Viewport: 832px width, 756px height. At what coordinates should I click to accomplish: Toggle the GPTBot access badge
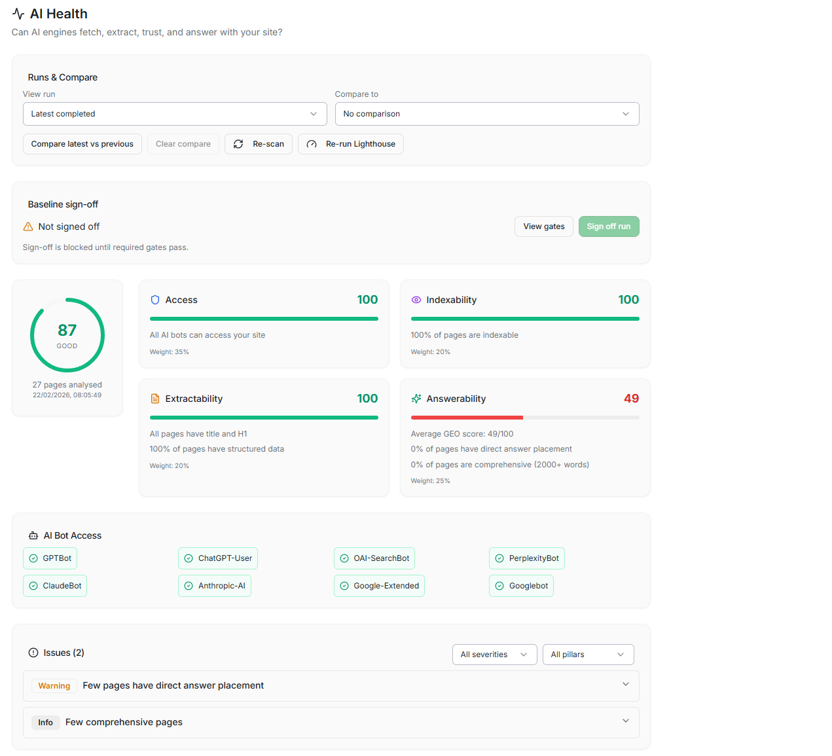[50, 558]
